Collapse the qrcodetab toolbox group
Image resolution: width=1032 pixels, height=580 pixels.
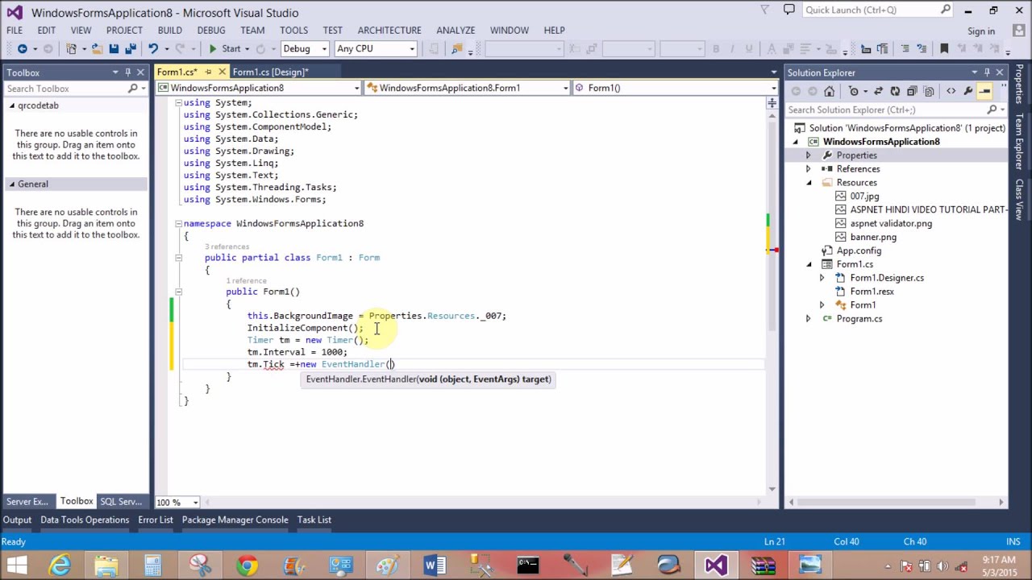pyautogui.click(x=12, y=106)
